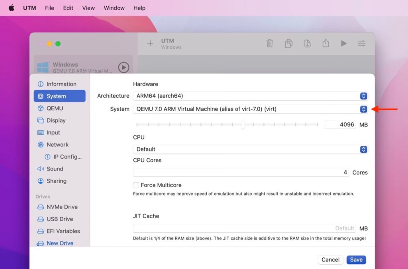Open the CPU dropdown set to Default
The image size is (408, 269).
coord(363,149)
